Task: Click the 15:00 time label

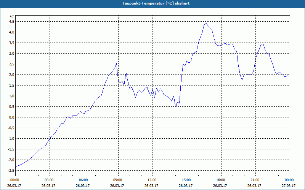Action: [x=186, y=180]
